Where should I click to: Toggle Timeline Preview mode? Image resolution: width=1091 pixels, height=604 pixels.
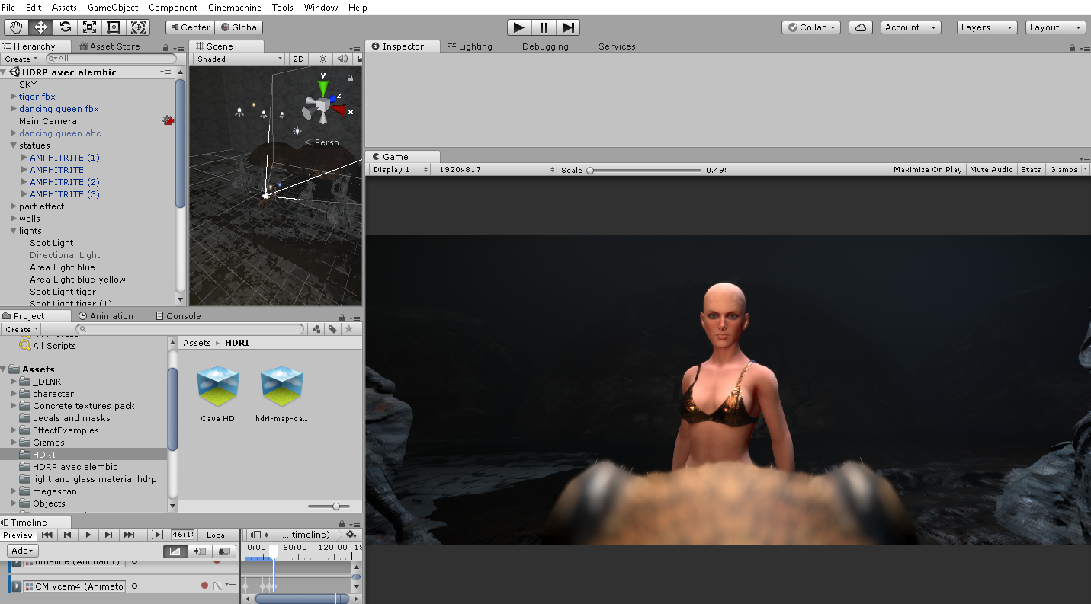(x=18, y=535)
